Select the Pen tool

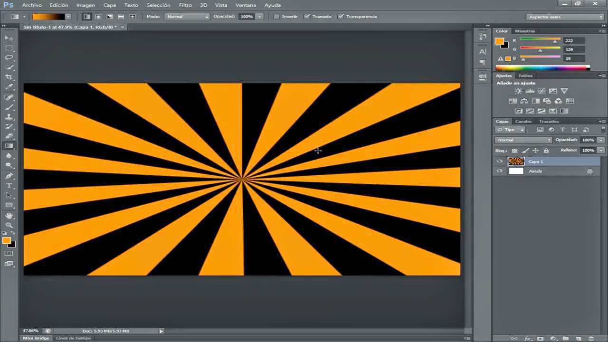9,176
